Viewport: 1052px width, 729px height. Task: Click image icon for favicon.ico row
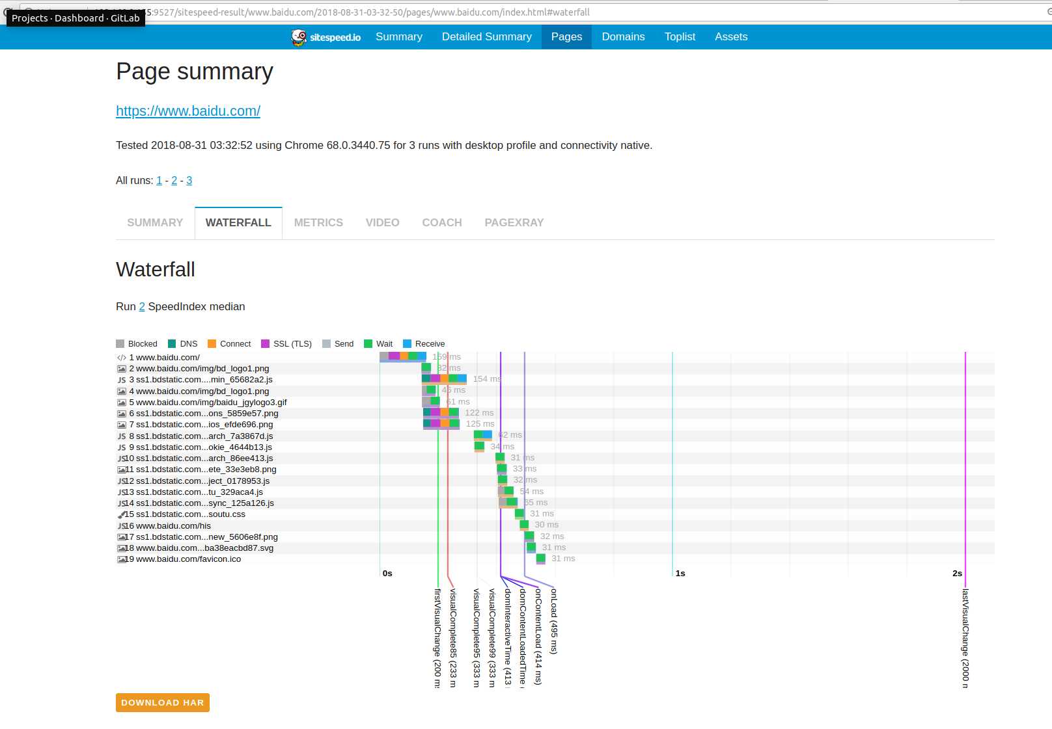(x=122, y=559)
